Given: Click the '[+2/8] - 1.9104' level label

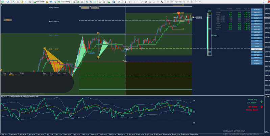Looking at the screenshot, I should pyautogui.click(x=53, y=7).
